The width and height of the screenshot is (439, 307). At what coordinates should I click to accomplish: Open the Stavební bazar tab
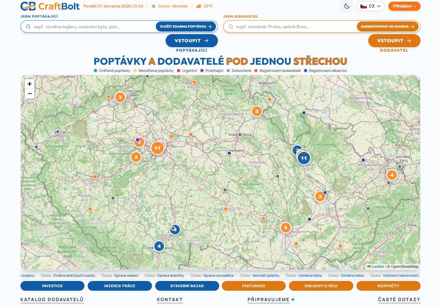click(x=187, y=286)
